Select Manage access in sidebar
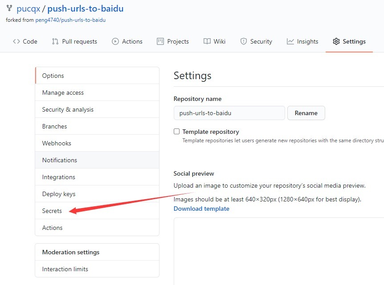Viewport: 384px width, 285px height. tap(63, 92)
